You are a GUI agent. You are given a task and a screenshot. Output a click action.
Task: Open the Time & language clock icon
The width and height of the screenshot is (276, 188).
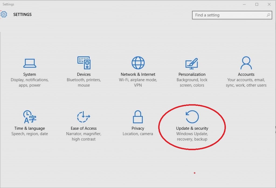click(30, 117)
